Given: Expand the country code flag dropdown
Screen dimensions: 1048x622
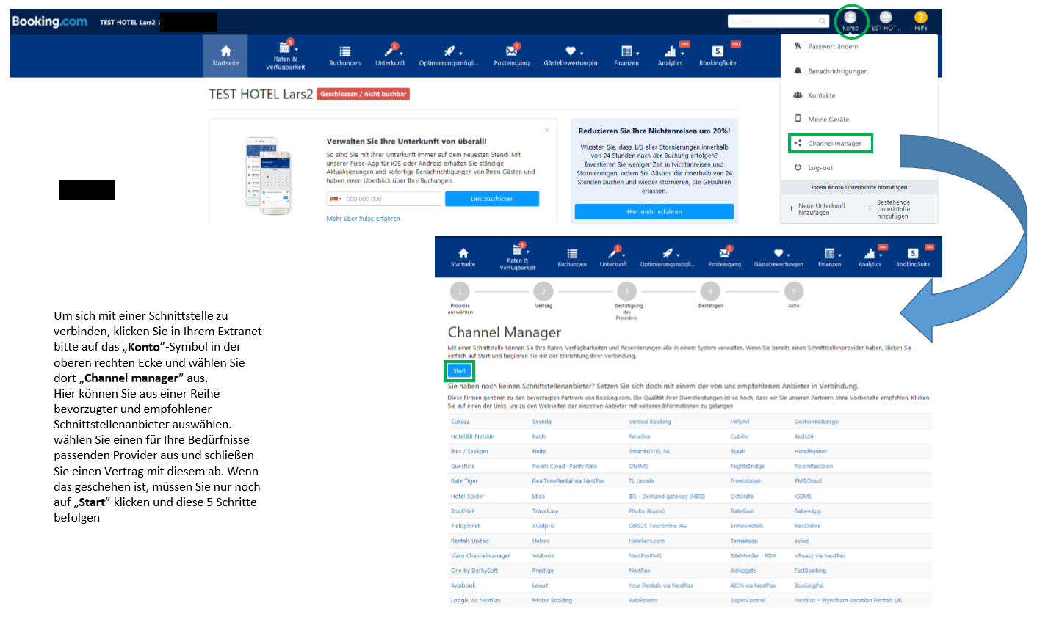Looking at the screenshot, I should [x=335, y=199].
